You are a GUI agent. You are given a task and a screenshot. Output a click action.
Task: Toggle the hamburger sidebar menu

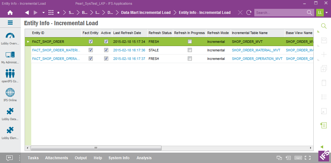click(x=10, y=23)
